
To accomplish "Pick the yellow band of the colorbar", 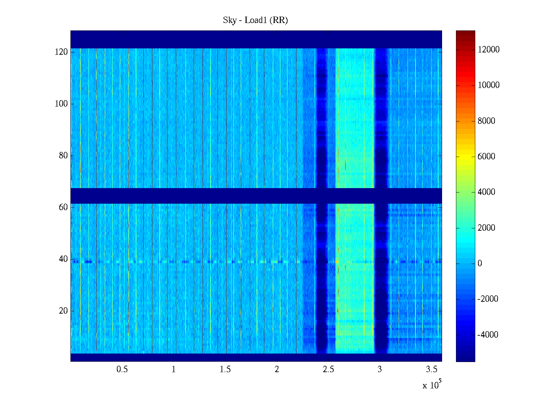I will [x=465, y=157].
